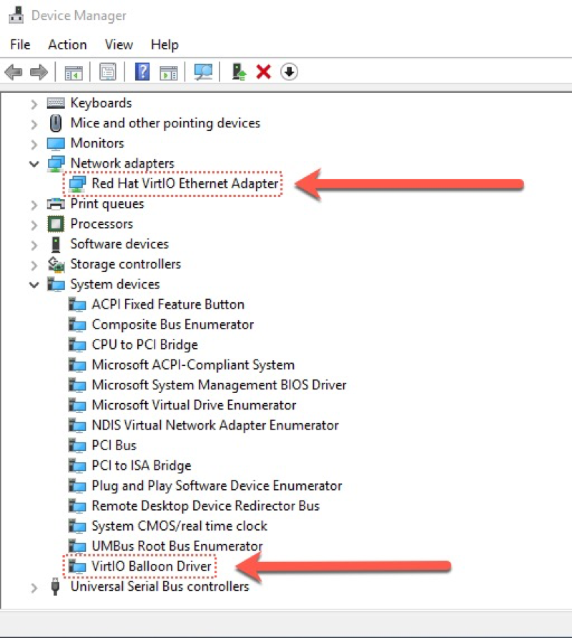
Task: Click the red X Uninstall device icon
Action: tap(263, 72)
